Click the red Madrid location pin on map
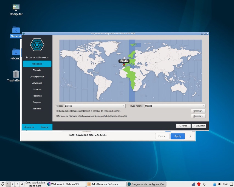This screenshot has width=234, height=187. pyautogui.click(x=124, y=64)
